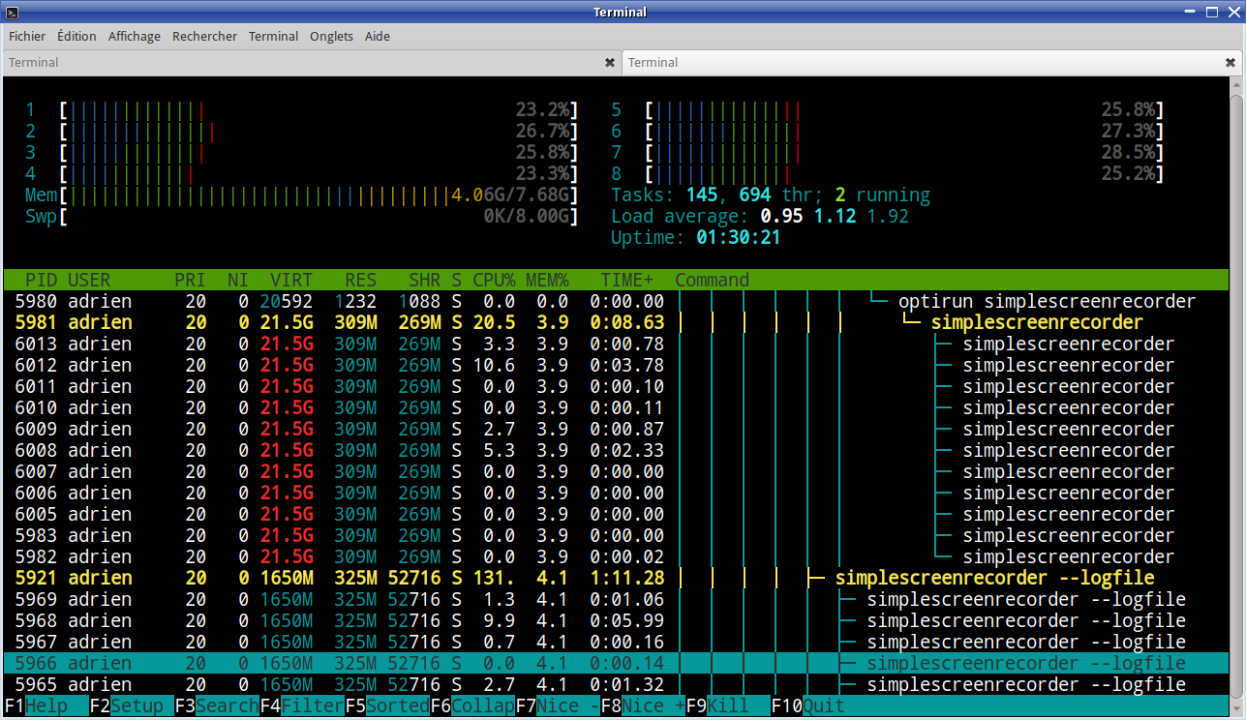This screenshot has width=1246, height=720.
Task: Select process row PID 6008
Action: point(617,450)
